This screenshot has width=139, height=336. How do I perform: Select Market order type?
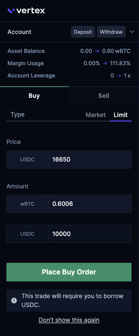[96, 115]
